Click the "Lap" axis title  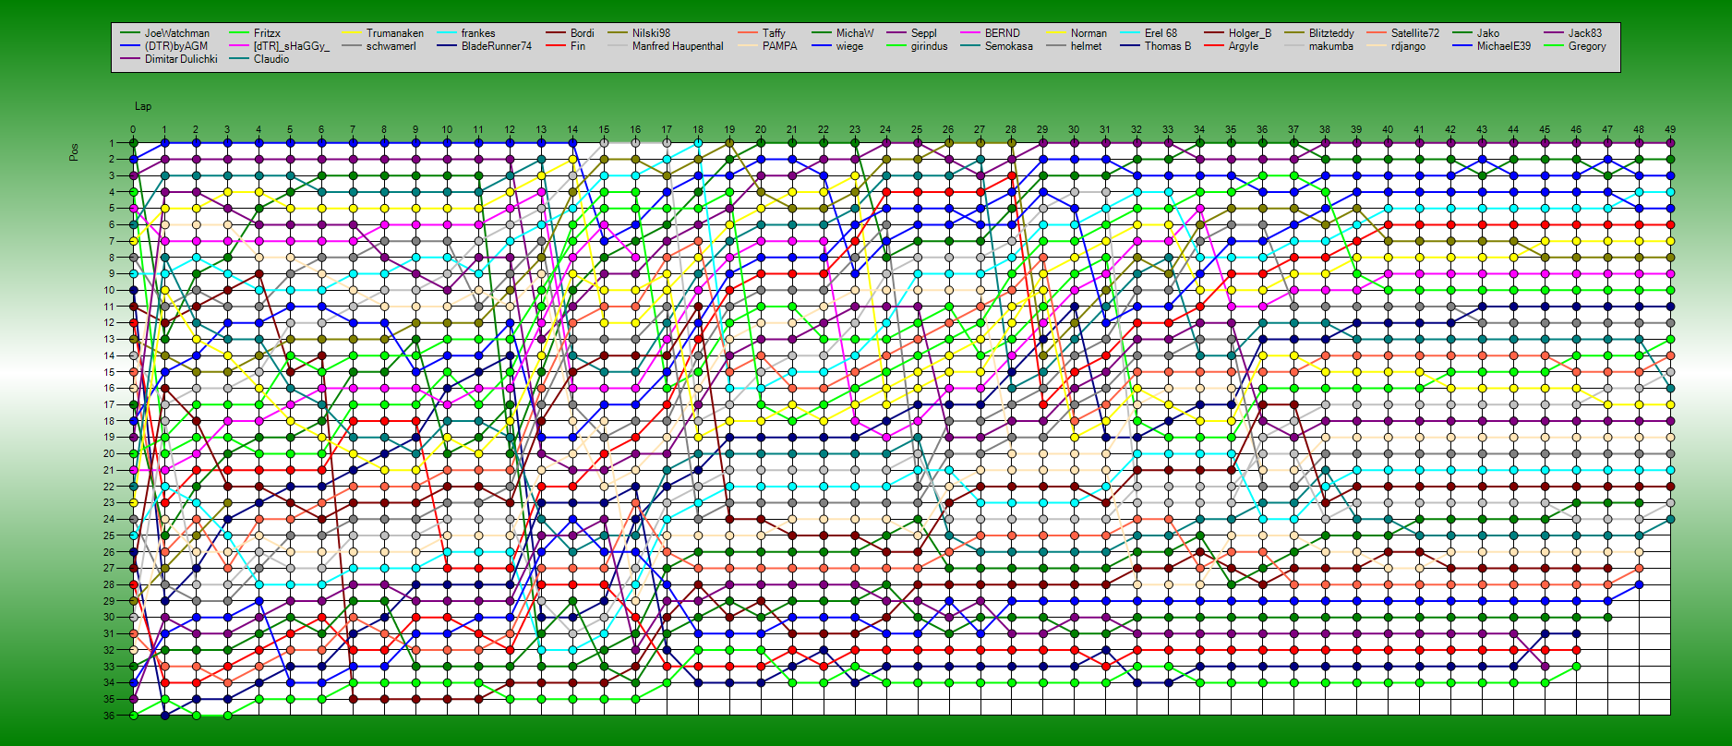click(143, 107)
